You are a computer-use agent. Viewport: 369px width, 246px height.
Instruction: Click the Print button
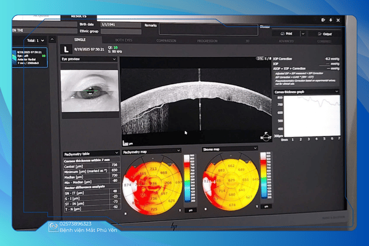[x=288, y=34]
